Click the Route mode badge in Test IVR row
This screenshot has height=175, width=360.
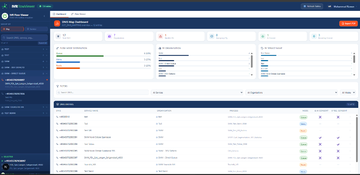tap(303, 131)
